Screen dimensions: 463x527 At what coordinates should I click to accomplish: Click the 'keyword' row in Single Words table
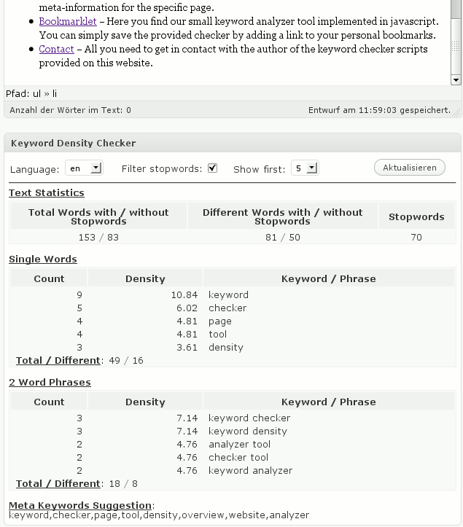[233, 294]
